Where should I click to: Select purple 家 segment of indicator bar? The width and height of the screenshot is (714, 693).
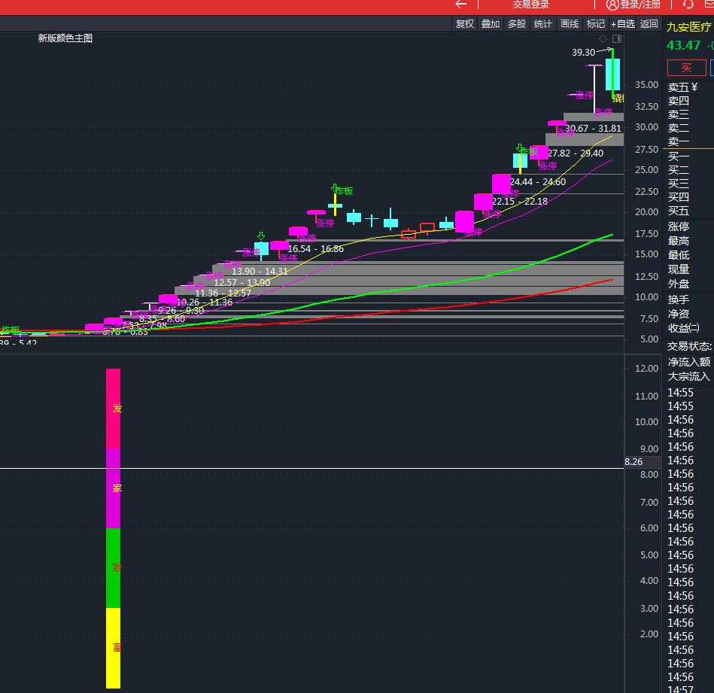114,488
